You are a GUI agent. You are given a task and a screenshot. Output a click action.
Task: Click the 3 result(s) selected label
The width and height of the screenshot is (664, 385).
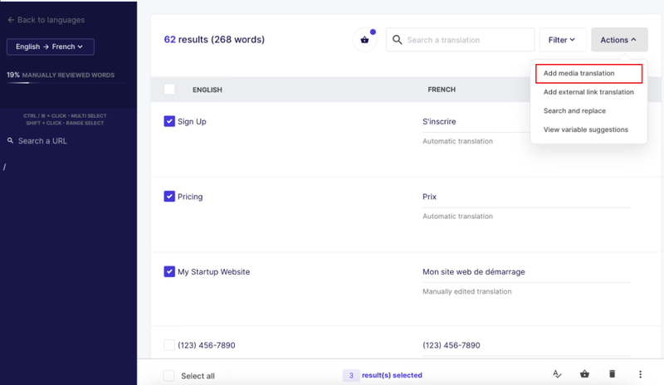(x=383, y=375)
